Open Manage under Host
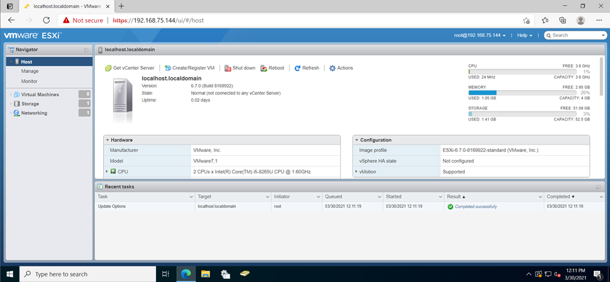The image size is (610, 282). coord(30,71)
